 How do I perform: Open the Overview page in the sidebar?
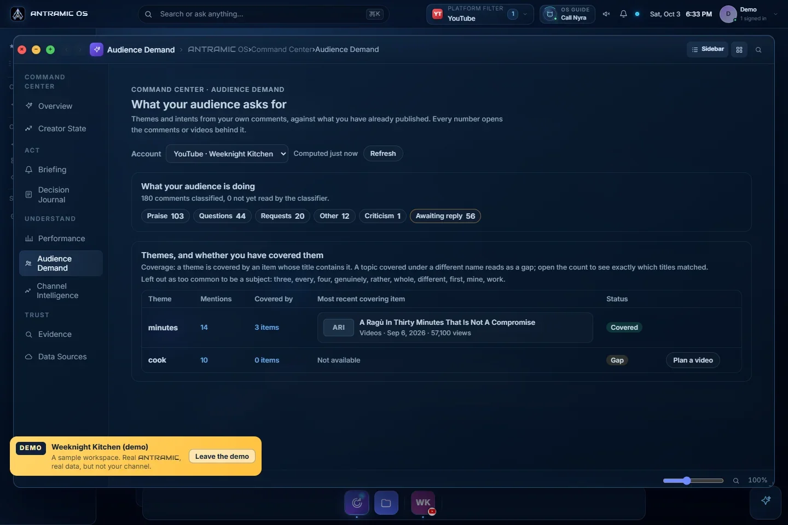[61, 106]
